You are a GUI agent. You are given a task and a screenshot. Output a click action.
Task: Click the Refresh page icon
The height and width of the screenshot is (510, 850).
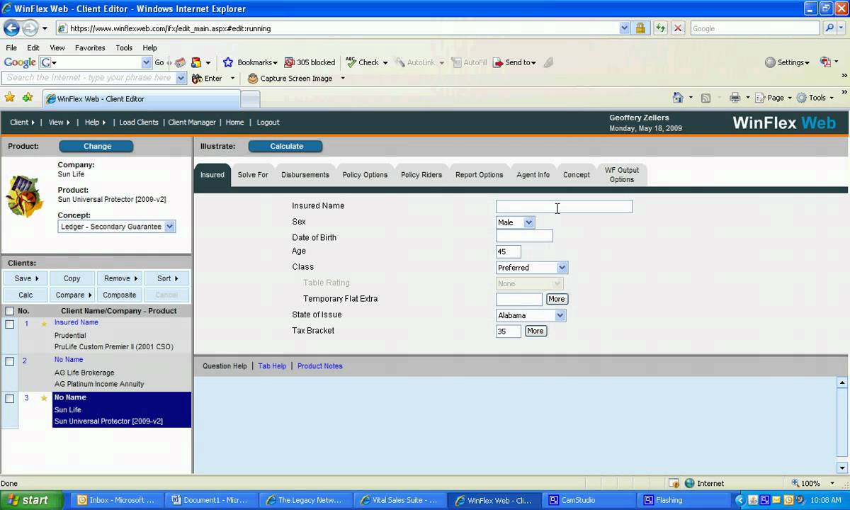point(660,28)
